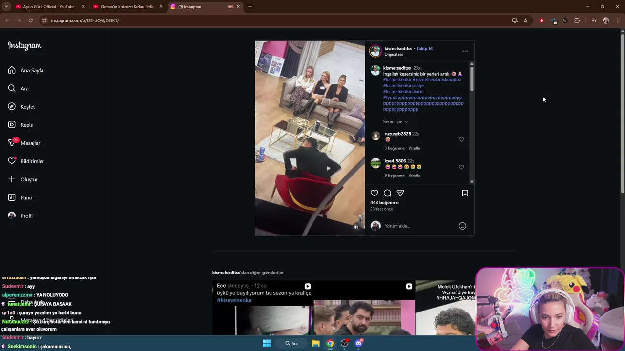Open Chrome from the taskbar
The image size is (625, 351).
(x=330, y=343)
